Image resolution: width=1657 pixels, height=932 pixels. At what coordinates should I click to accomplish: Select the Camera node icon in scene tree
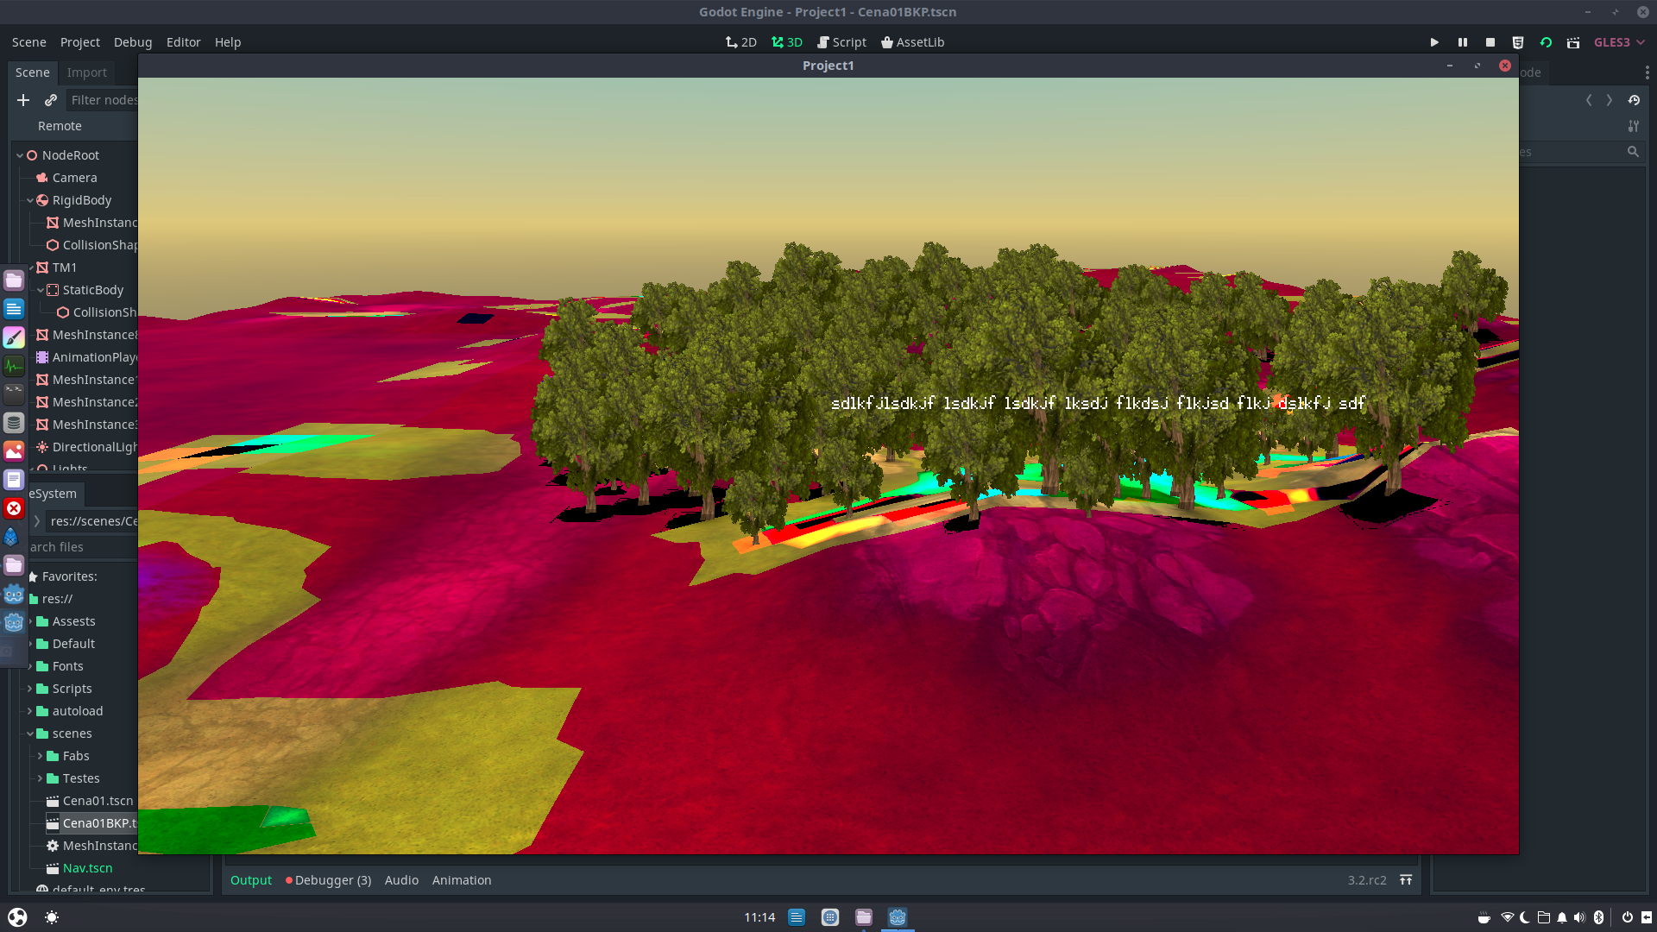click(x=41, y=177)
